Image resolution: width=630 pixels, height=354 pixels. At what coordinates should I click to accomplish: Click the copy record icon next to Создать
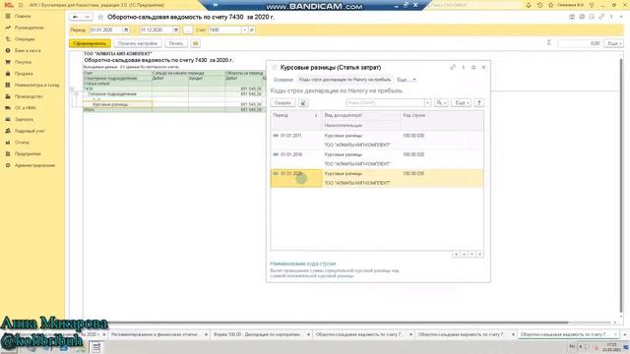303,103
